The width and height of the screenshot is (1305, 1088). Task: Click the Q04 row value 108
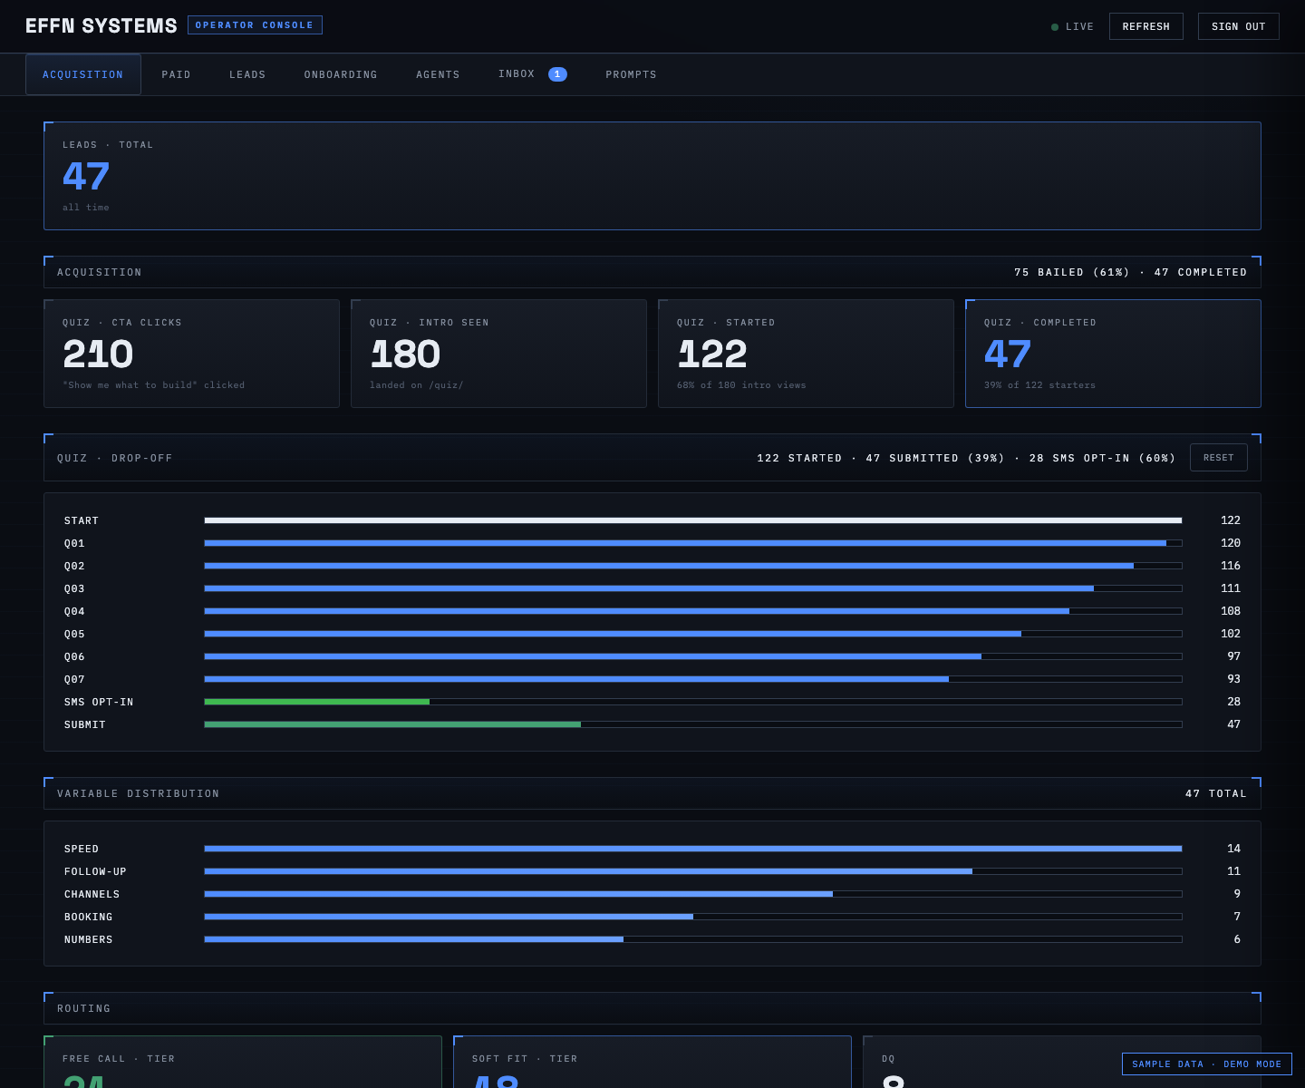pyautogui.click(x=1231, y=611)
